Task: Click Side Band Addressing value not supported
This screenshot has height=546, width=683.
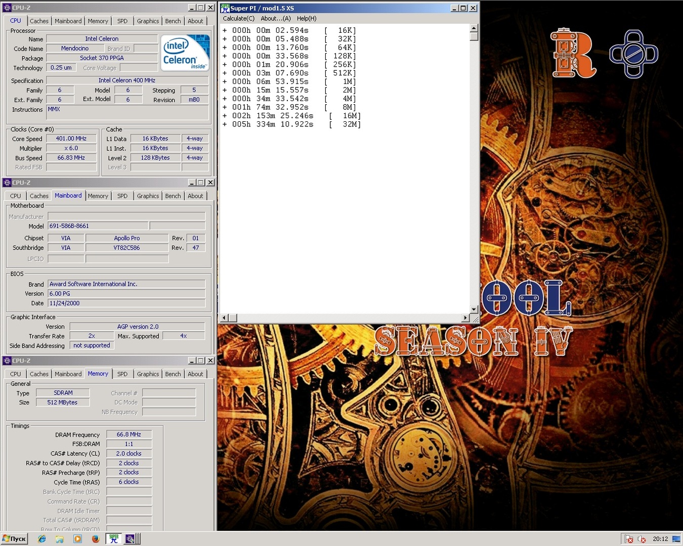Action: 92,345
